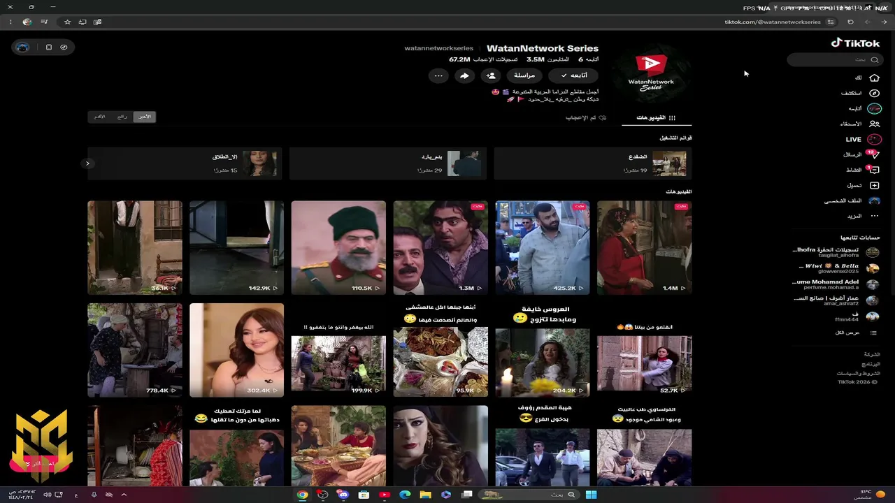Play the video with 52.7K views

[644, 350]
